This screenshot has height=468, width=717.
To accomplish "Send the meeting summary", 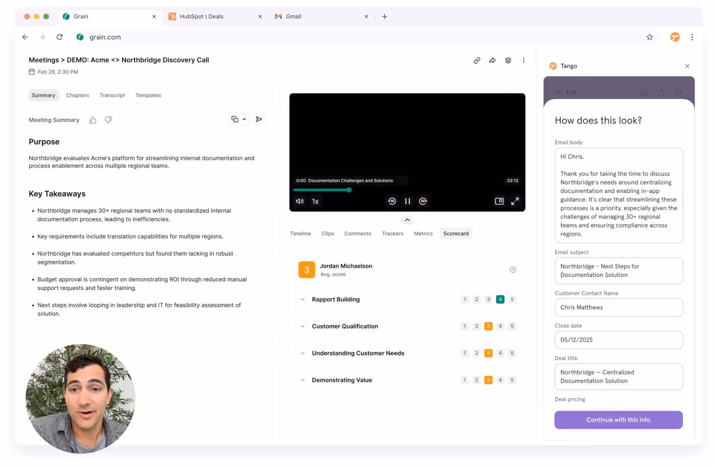I will click(x=259, y=119).
